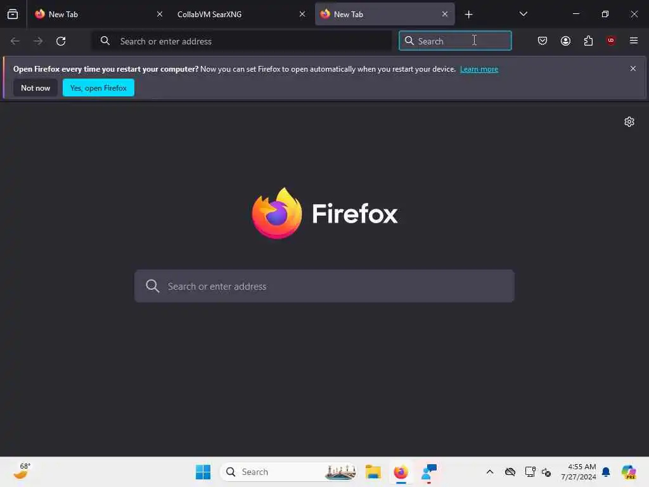Click the magnifier icon in toolbar Search box
This screenshot has height=487, width=649.
409,41
